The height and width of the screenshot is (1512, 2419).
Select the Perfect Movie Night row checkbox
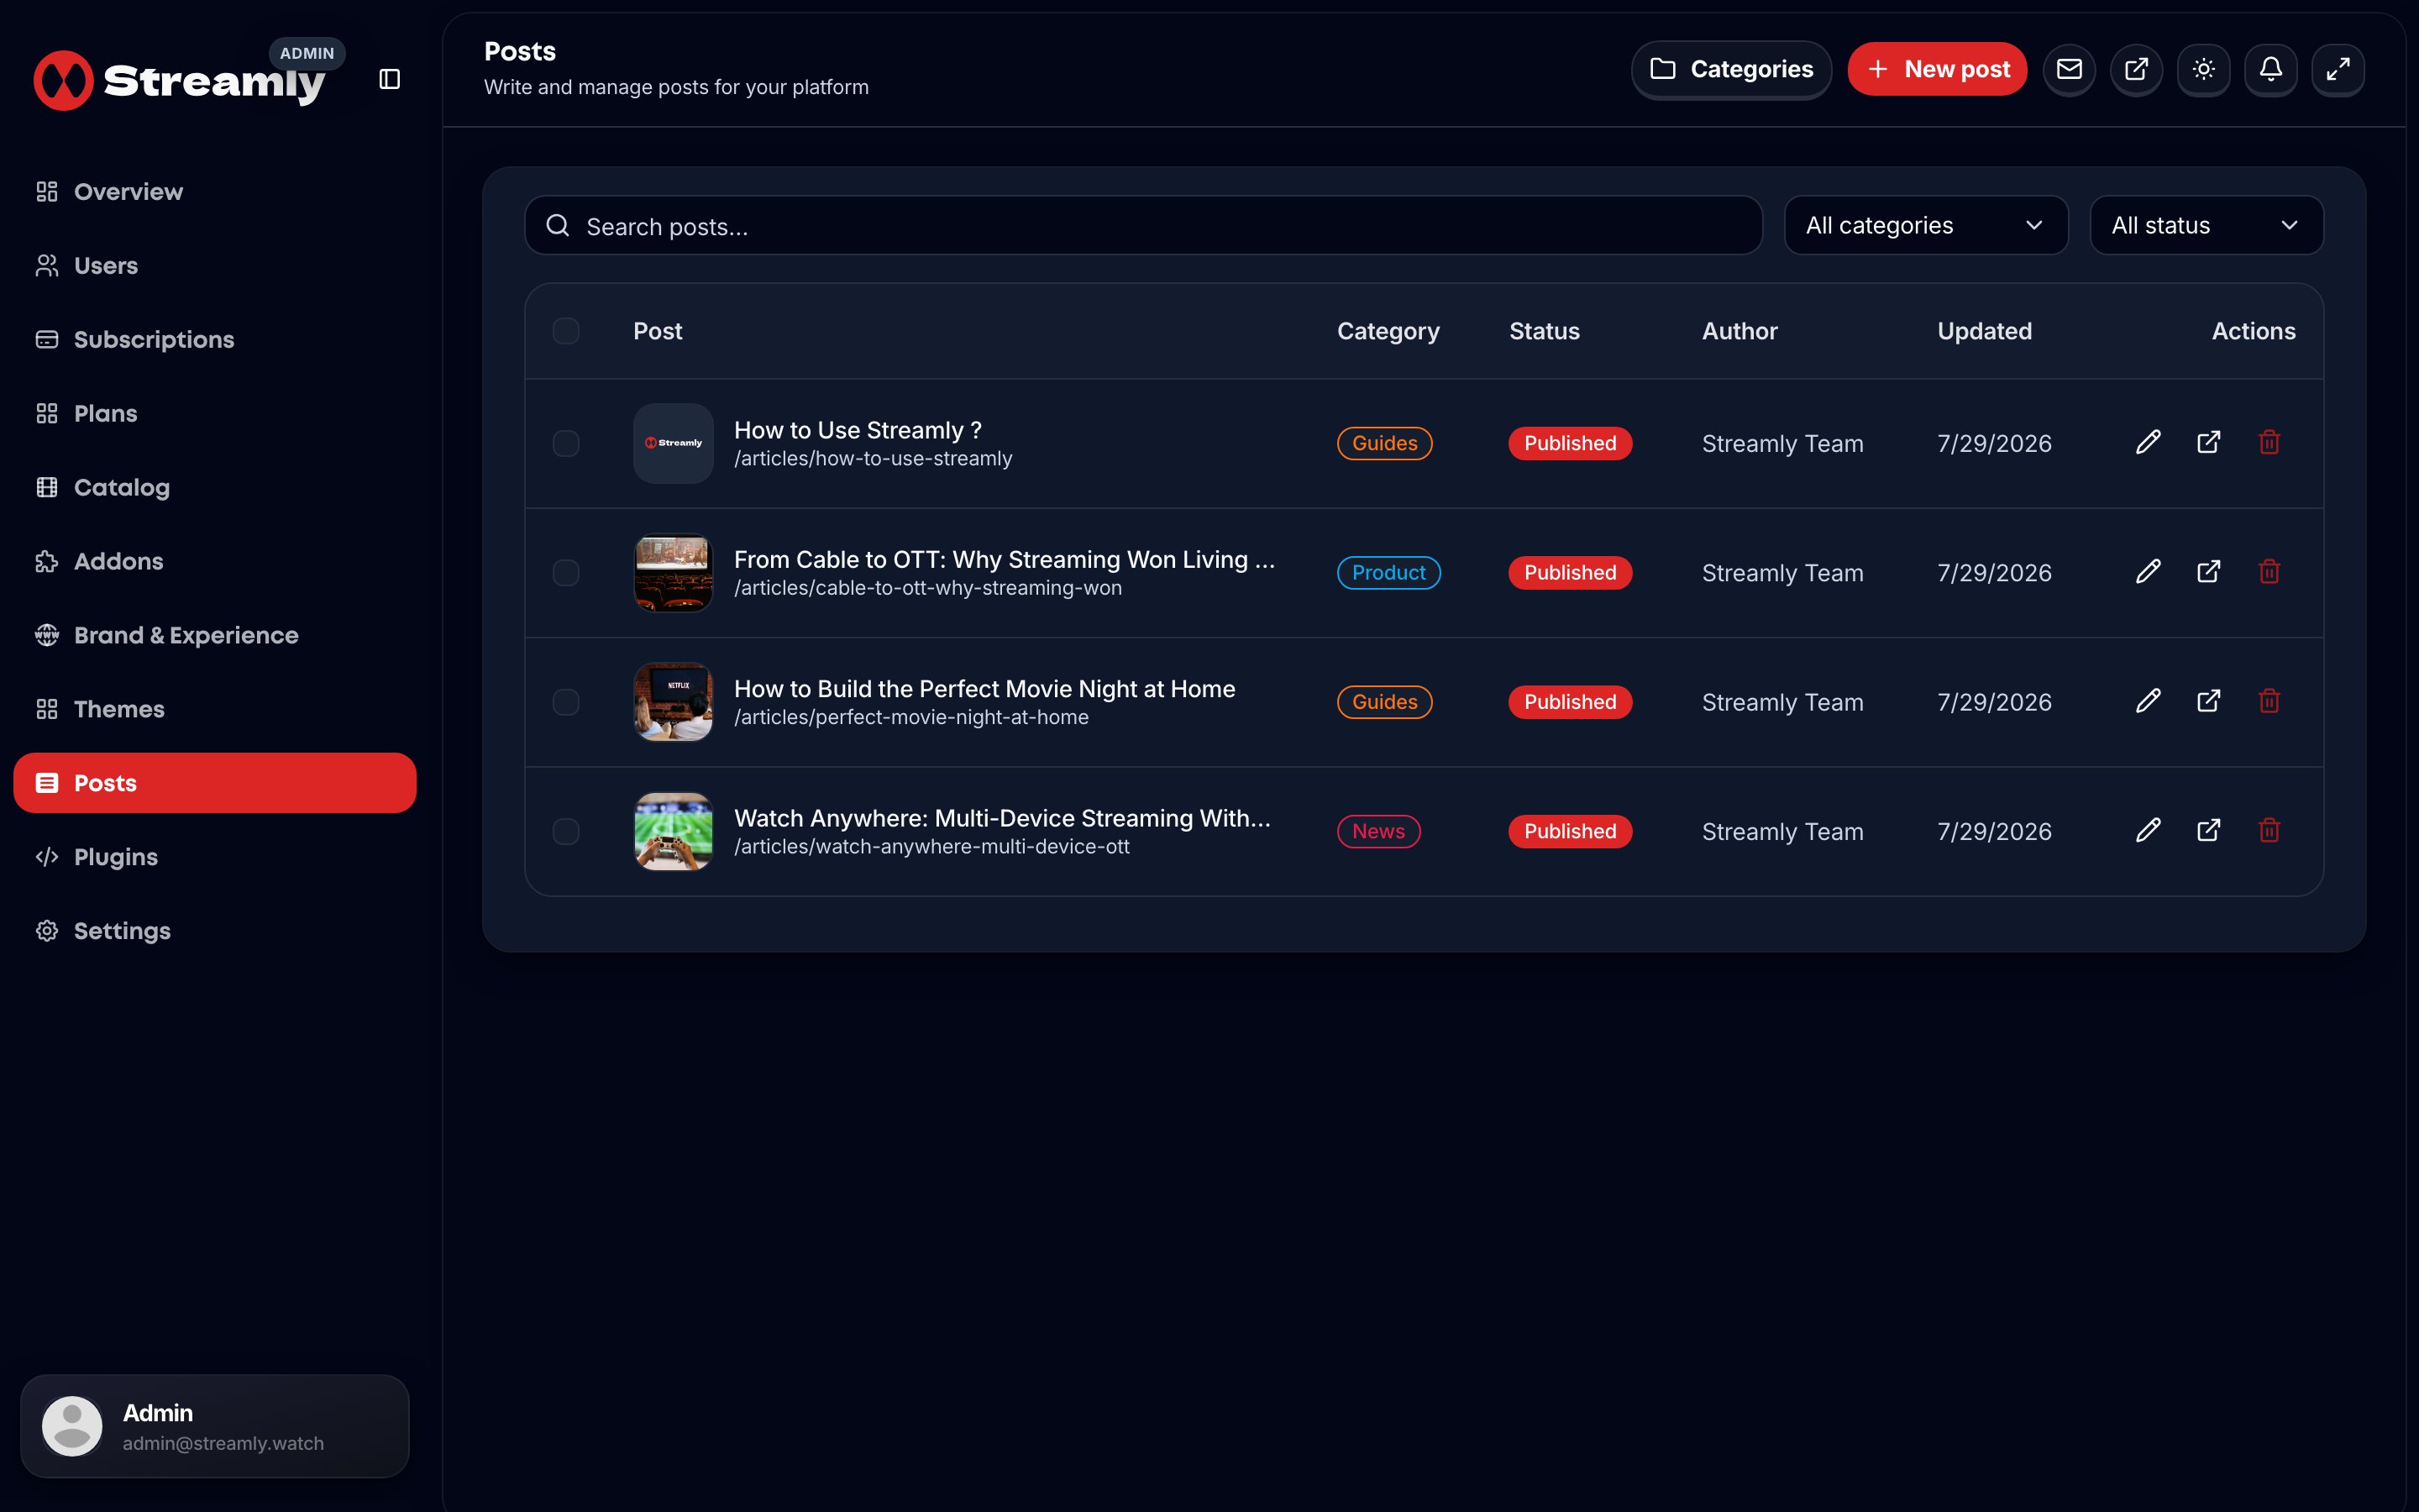(566, 702)
